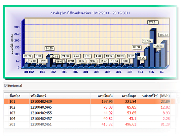Click start reading 415.32
182x136 pixels.
tap(107, 124)
